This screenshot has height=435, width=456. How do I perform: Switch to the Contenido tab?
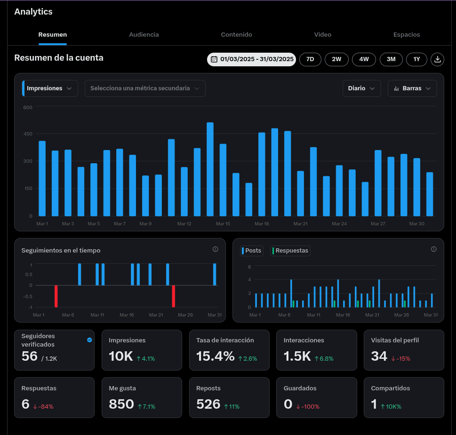(236, 35)
